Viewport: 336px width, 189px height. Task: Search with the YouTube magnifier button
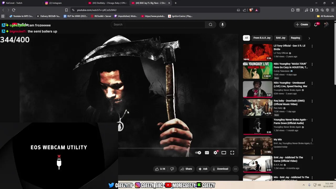click(211, 24)
